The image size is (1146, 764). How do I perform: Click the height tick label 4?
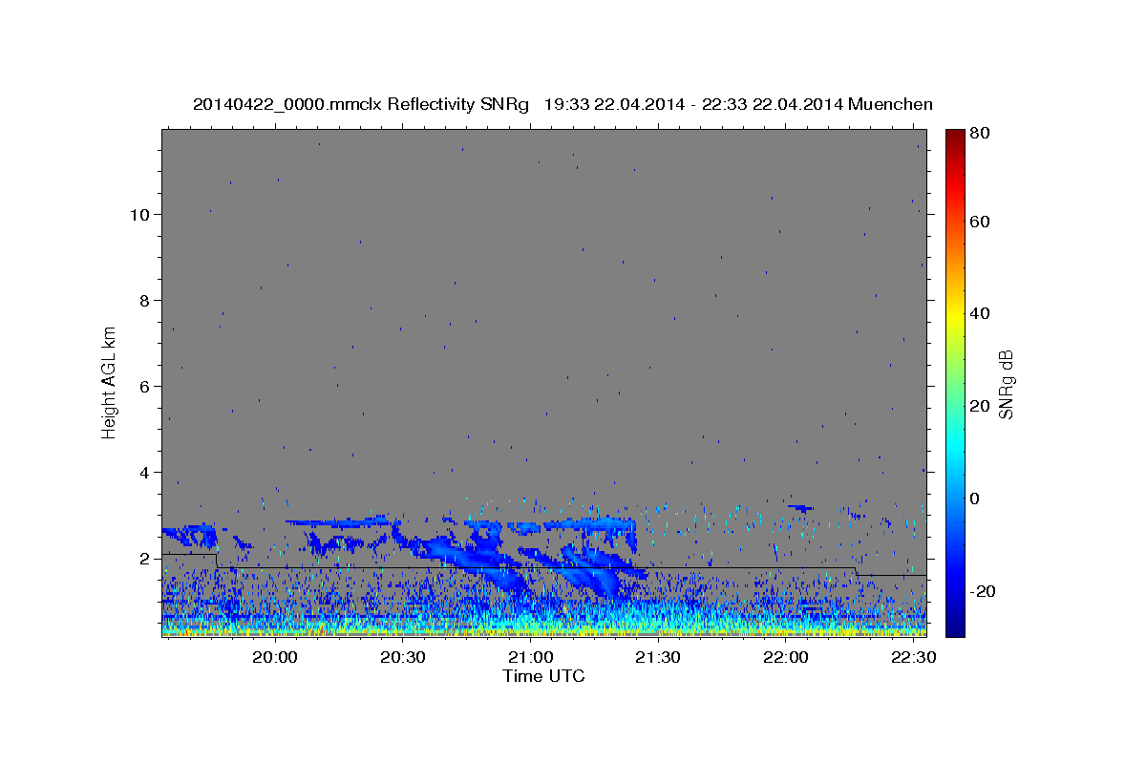pos(144,472)
